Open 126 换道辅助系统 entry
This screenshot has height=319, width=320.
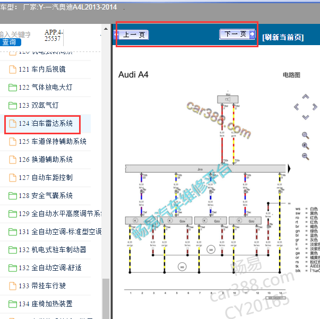click(45, 159)
